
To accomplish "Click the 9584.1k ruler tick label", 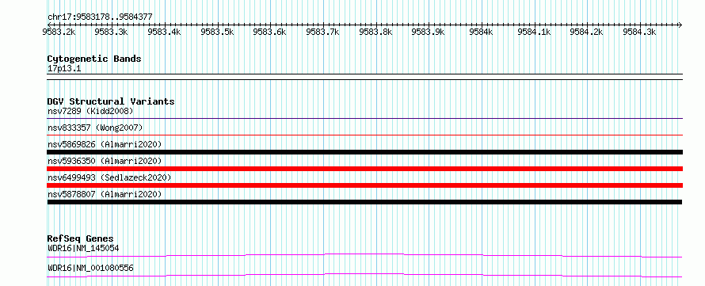I will coord(534,32).
